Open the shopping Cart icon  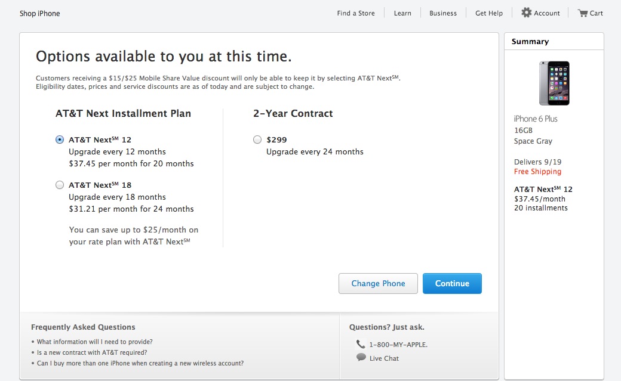click(582, 13)
